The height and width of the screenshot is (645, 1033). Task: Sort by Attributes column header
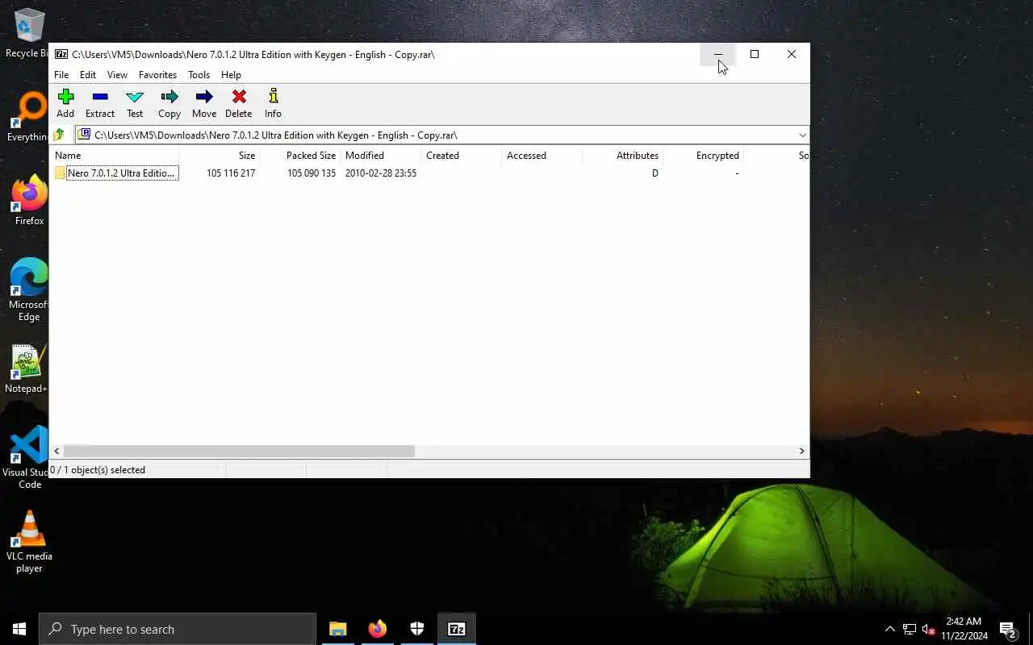pos(623,156)
